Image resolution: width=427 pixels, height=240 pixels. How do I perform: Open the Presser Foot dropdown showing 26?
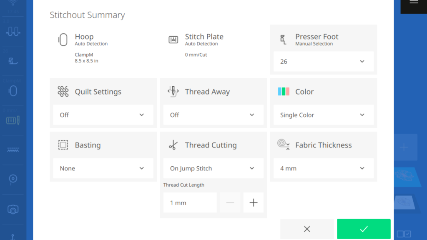click(x=323, y=62)
